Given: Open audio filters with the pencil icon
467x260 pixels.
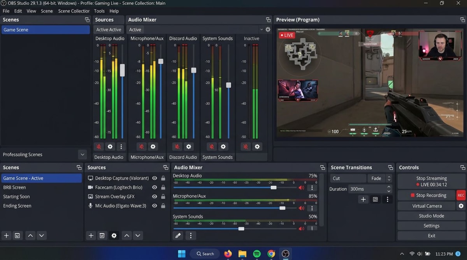Looking at the screenshot, I should [178, 235].
